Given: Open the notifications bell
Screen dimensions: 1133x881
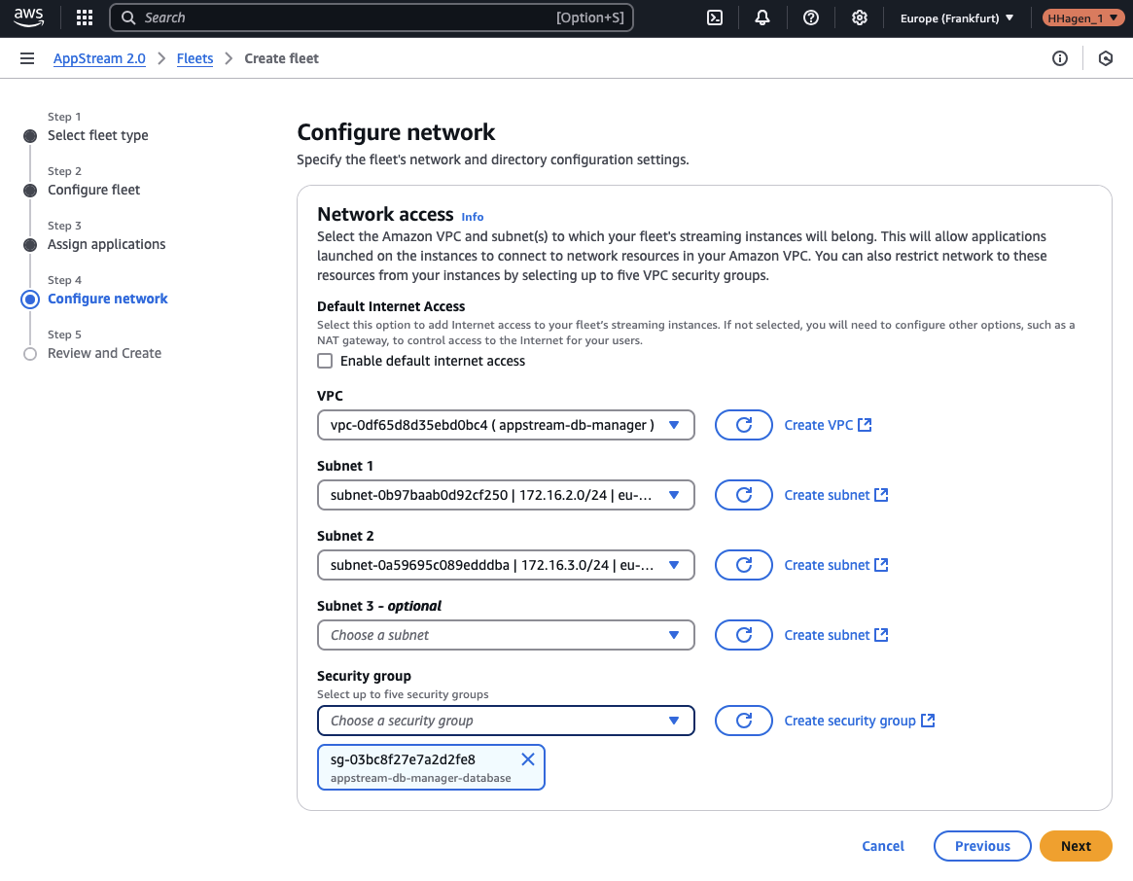Looking at the screenshot, I should tap(762, 18).
